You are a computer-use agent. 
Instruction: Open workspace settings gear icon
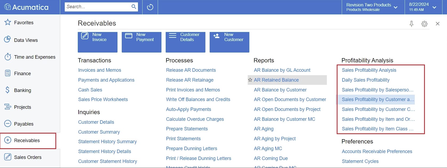tap(424, 24)
